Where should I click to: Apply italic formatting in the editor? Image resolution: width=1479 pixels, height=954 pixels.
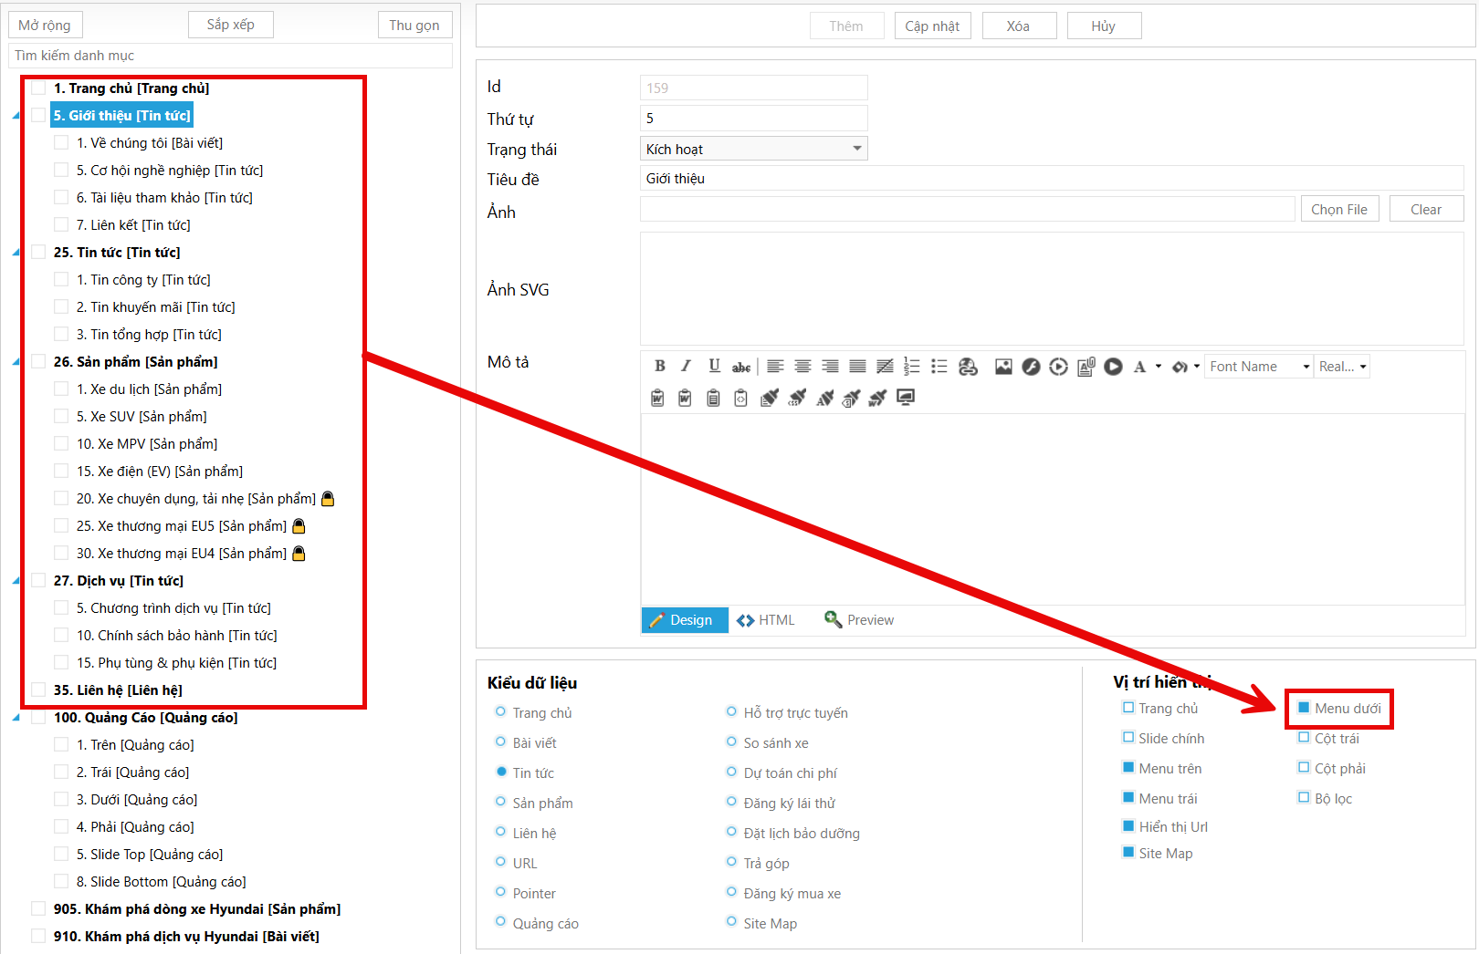(x=686, y=367)
